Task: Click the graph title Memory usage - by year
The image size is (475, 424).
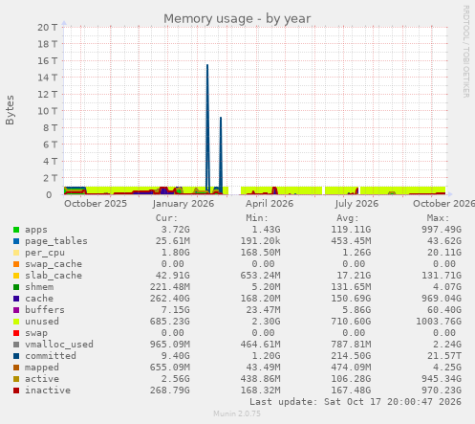Action: click(237, 19)
